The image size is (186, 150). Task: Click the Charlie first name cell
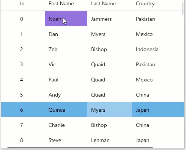click(66, 125)
